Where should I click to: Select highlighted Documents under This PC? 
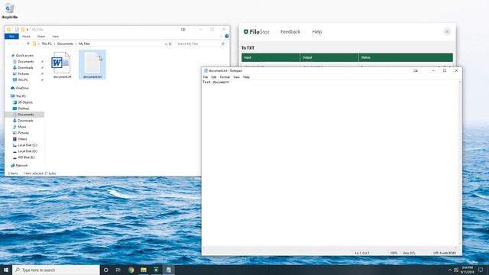pos(25,115)
